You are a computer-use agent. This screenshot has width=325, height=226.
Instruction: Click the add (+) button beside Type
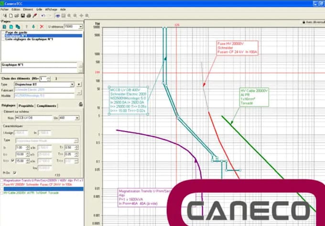79,84
